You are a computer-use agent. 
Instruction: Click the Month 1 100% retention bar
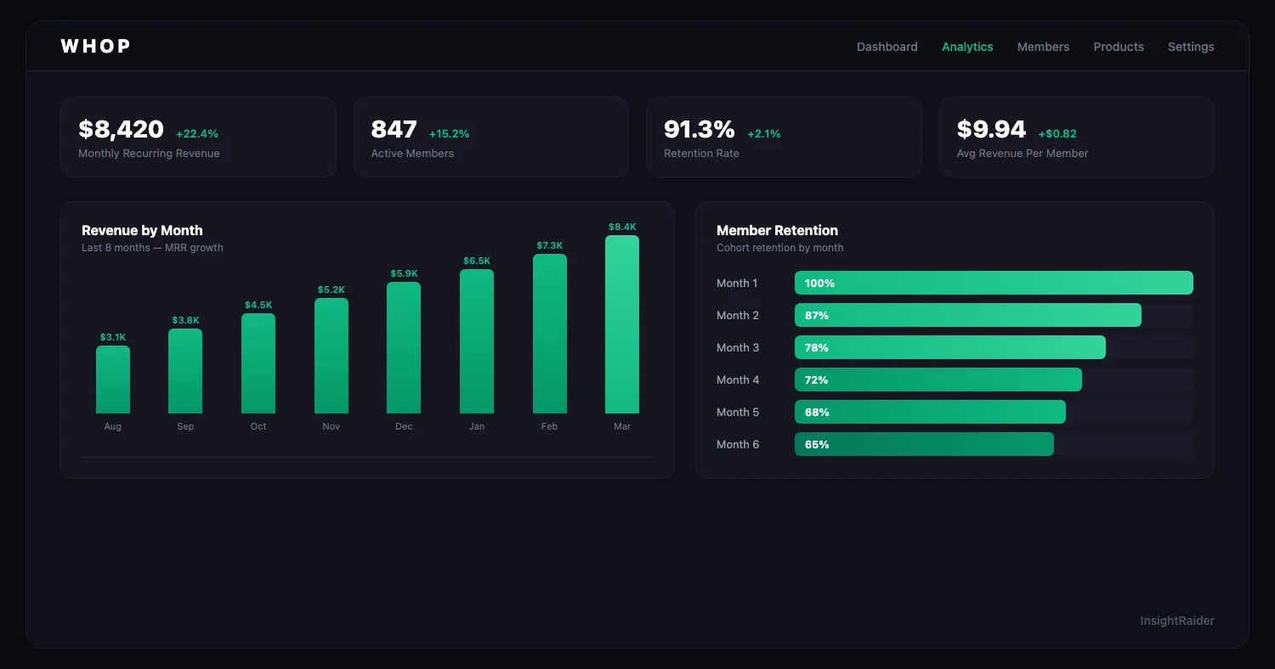point(994,283)
